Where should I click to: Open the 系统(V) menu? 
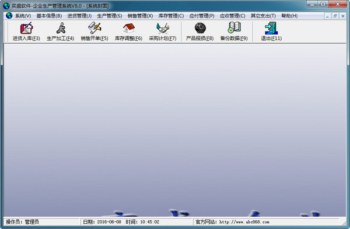[23, 16]
